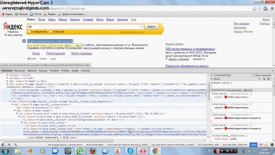275x155 pixels.
Task: Open the Profiles tab
Action: pos(65,71)
